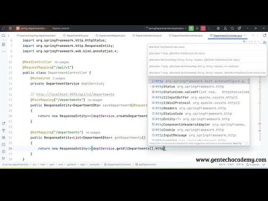Open the Terminal tool window

[3, 144]
